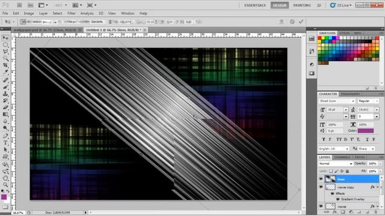Image resolution: width=385 pixels, height=216 pixels.
Task: Select the History Brush tool
Action: pyautogui.click(x=5, y=101)
